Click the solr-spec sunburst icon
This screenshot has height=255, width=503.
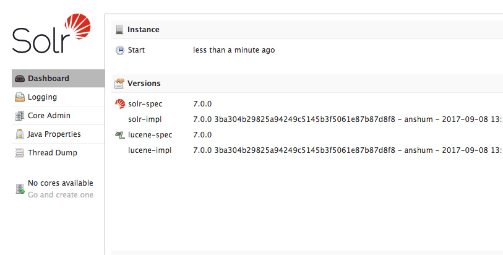click(x=119, y=104)
